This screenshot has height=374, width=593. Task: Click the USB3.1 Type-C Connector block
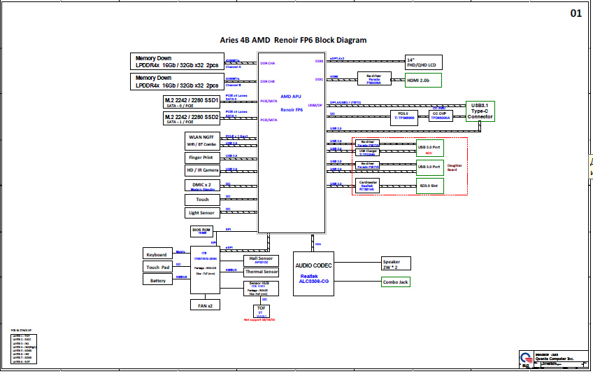[x=480, y=111]
